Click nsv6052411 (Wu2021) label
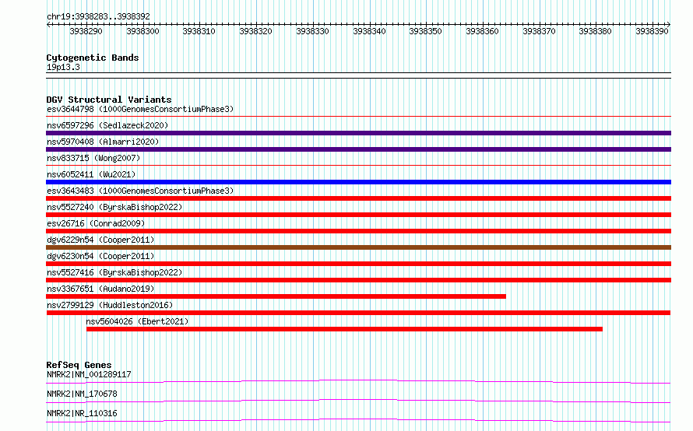693x431 pixels. pos(91,174)
